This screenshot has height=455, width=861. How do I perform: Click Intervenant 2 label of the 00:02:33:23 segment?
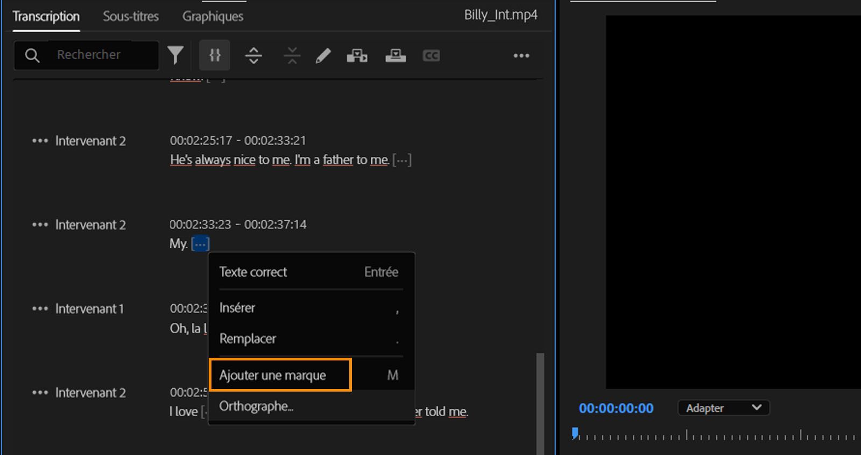click(x=90, y=225)
